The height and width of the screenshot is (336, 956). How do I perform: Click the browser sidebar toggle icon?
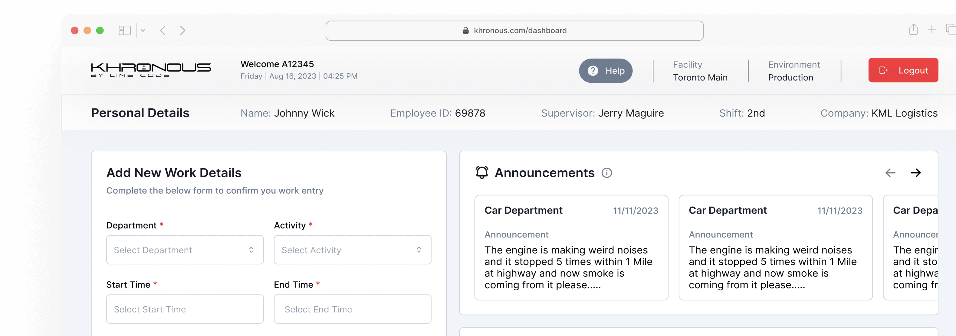[x=125, y=30]
